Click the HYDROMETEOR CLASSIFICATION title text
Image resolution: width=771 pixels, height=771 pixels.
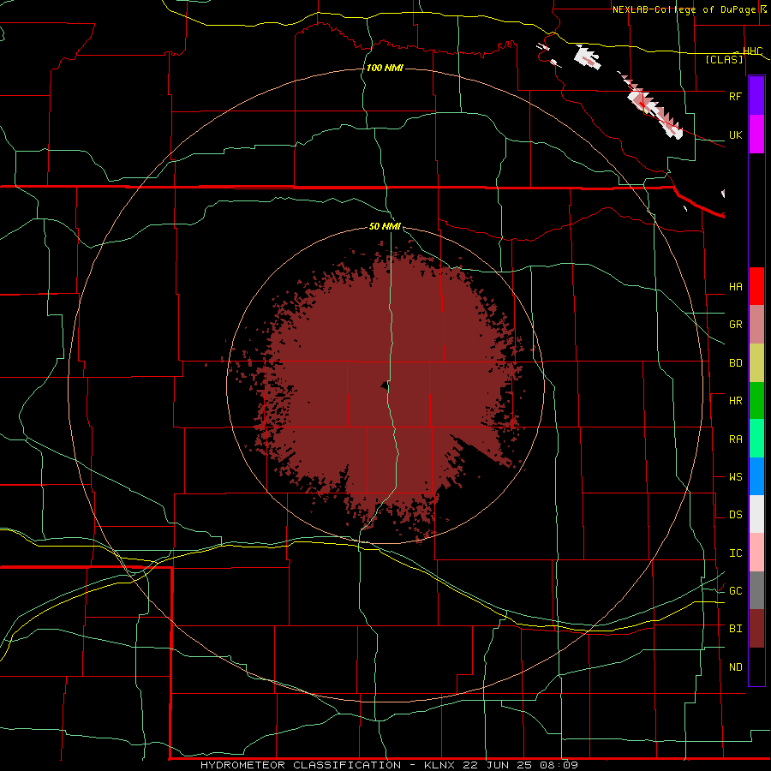tap(301, 765)
